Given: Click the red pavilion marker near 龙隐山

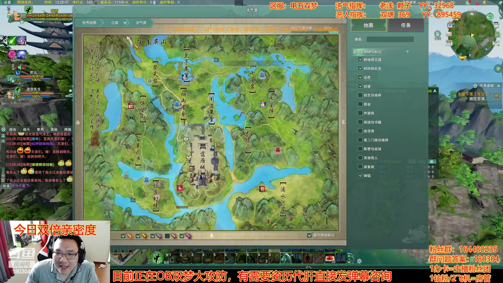Looking at the screenshot, I should point(278,150).
